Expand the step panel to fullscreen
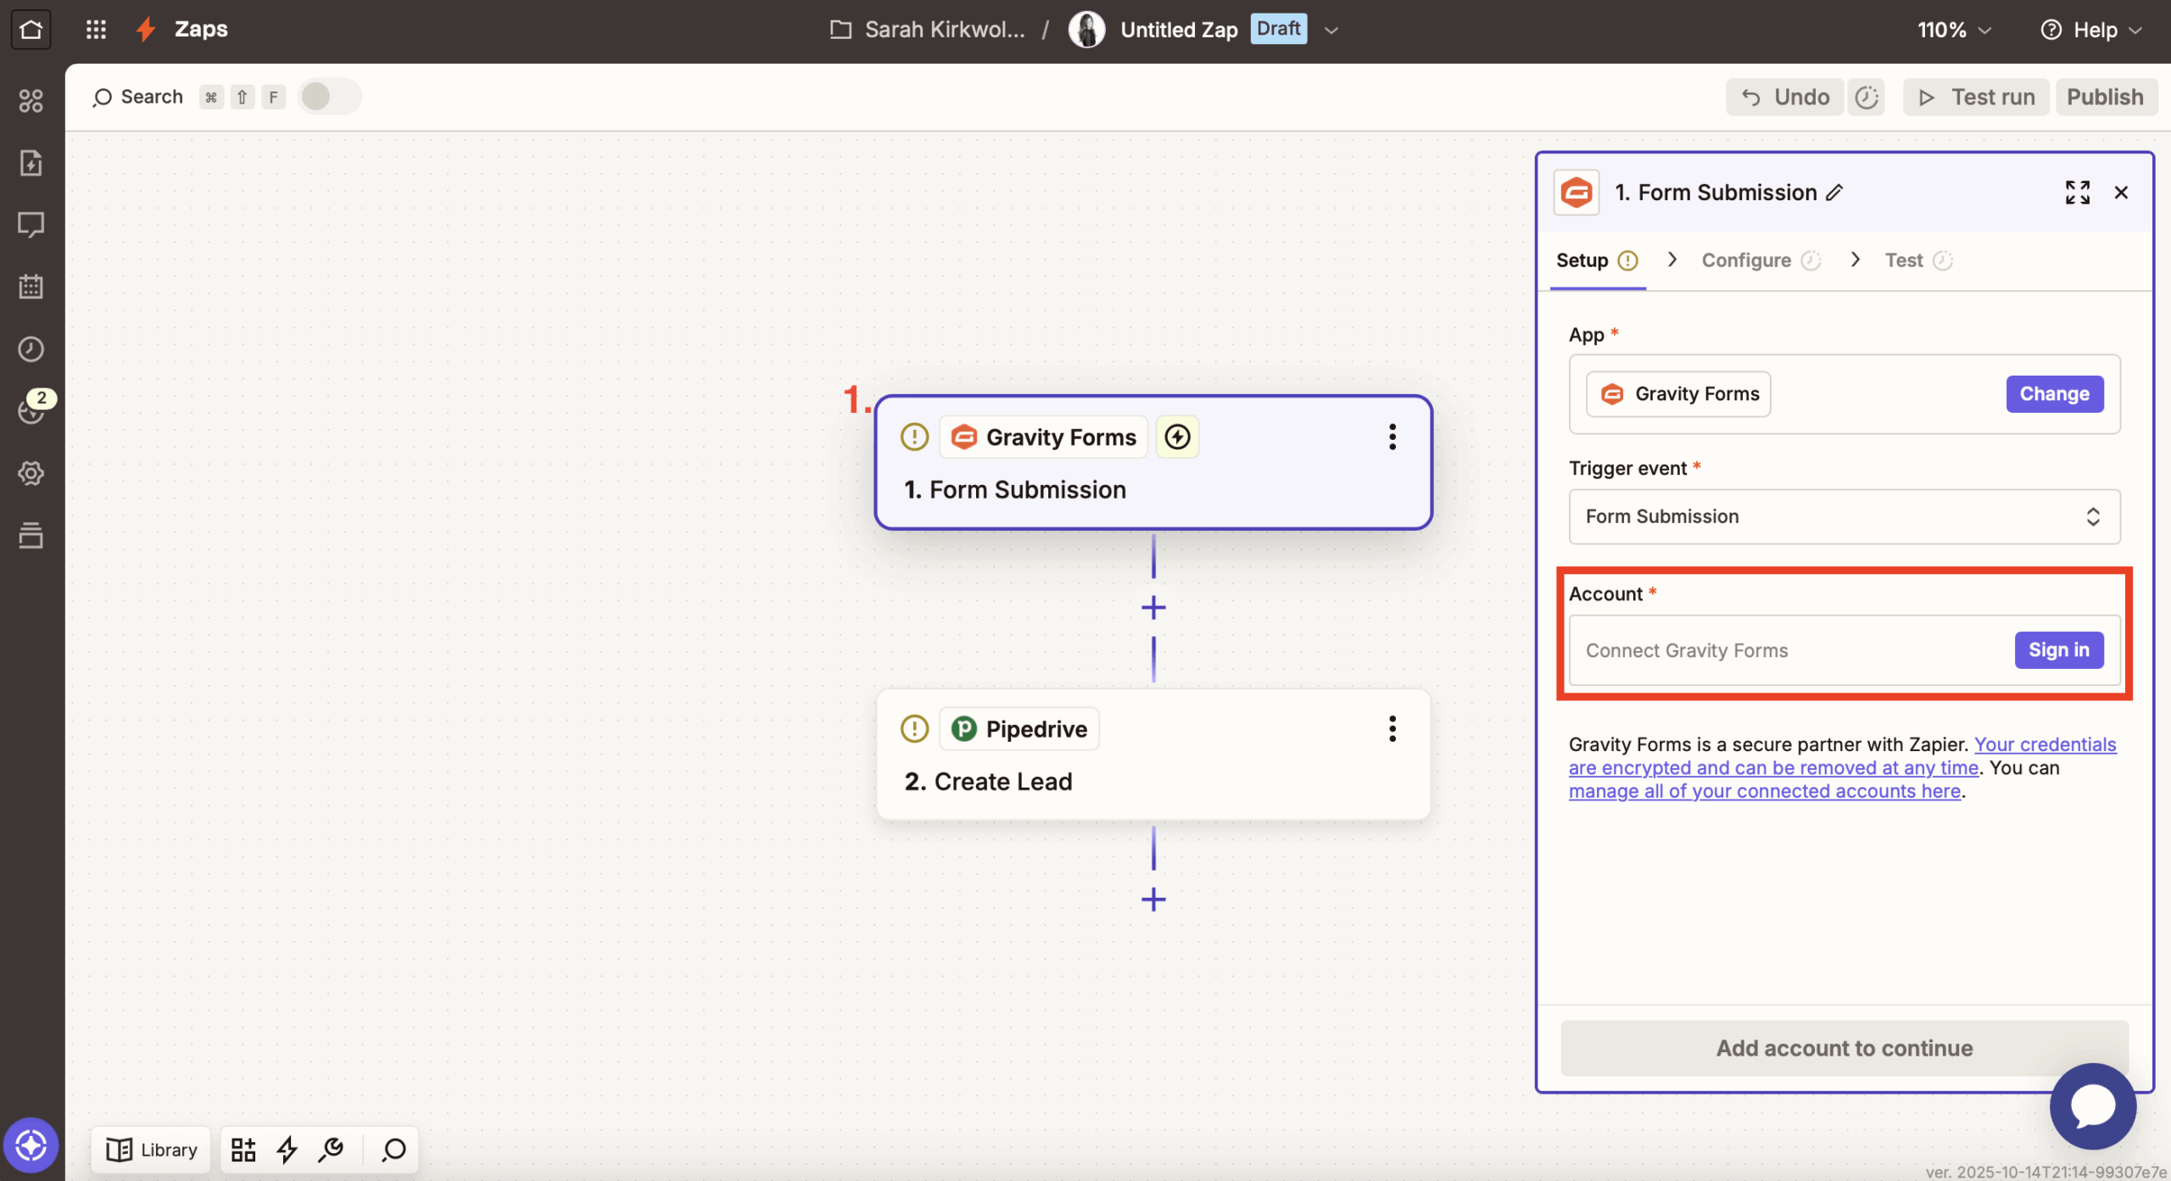The image size is (2171, 1181). click(x=2077, y=192)
